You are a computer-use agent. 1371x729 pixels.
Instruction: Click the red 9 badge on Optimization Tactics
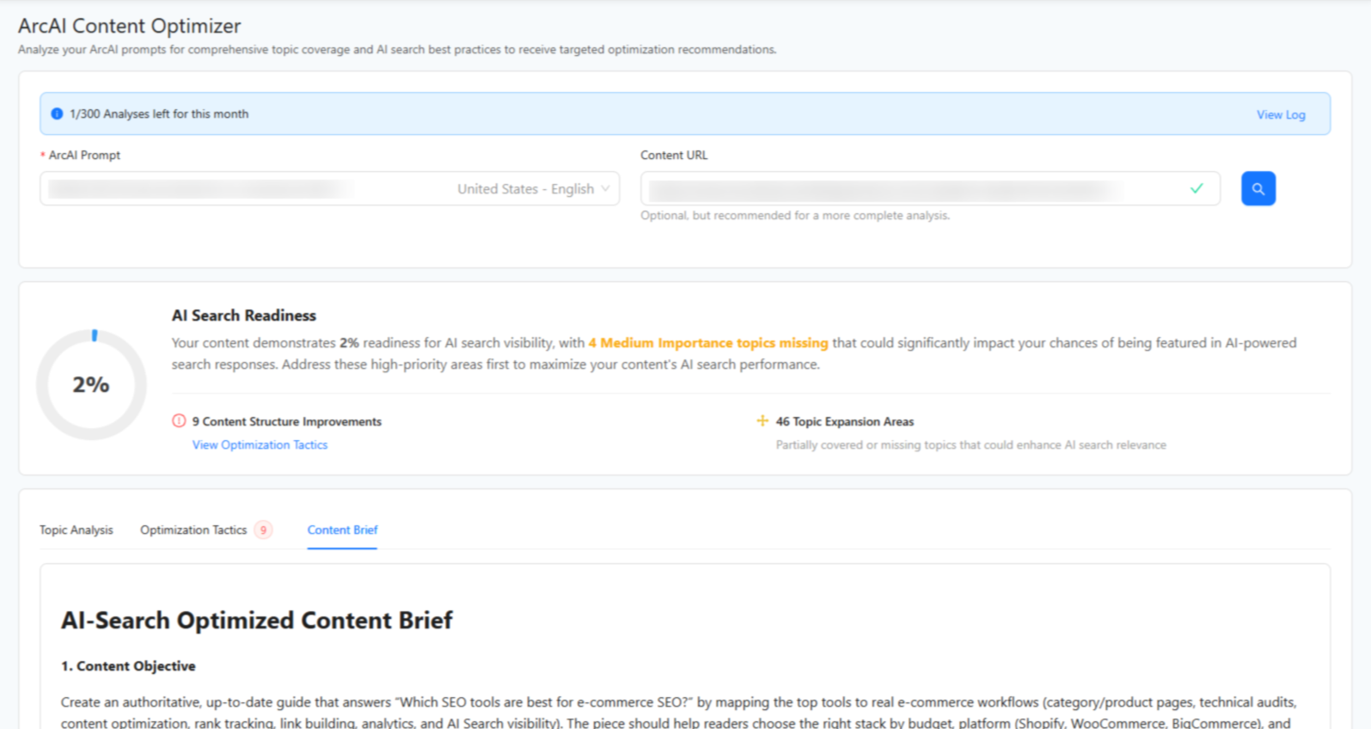[x=263, y=530]
